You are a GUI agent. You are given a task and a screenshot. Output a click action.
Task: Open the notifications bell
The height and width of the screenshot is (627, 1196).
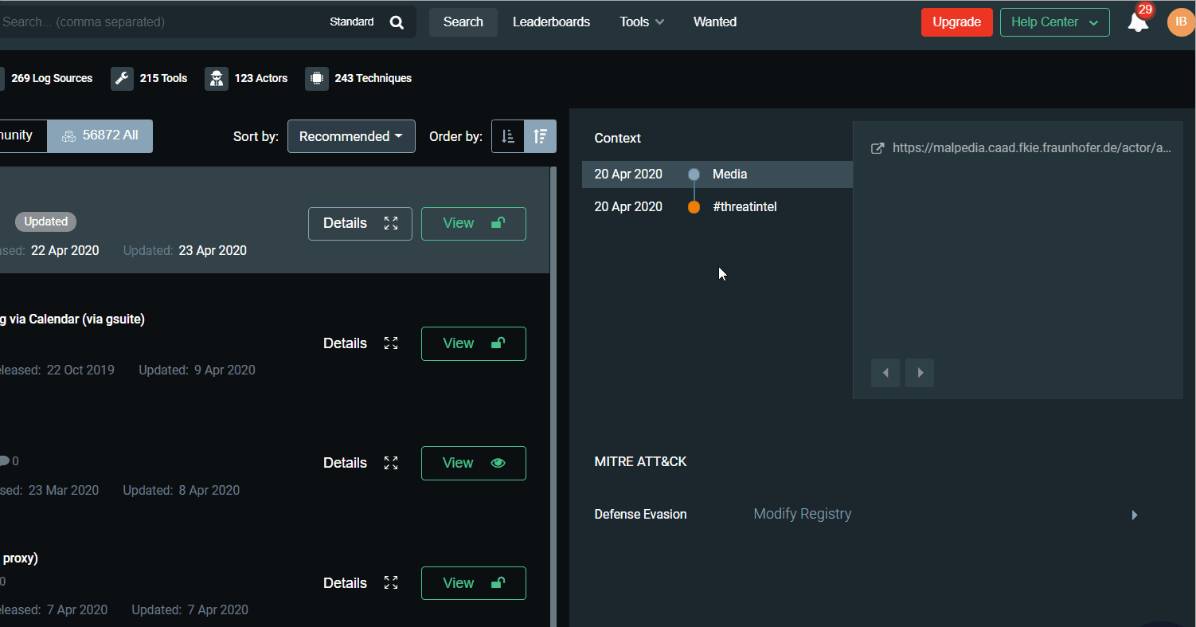point(1138,22)
